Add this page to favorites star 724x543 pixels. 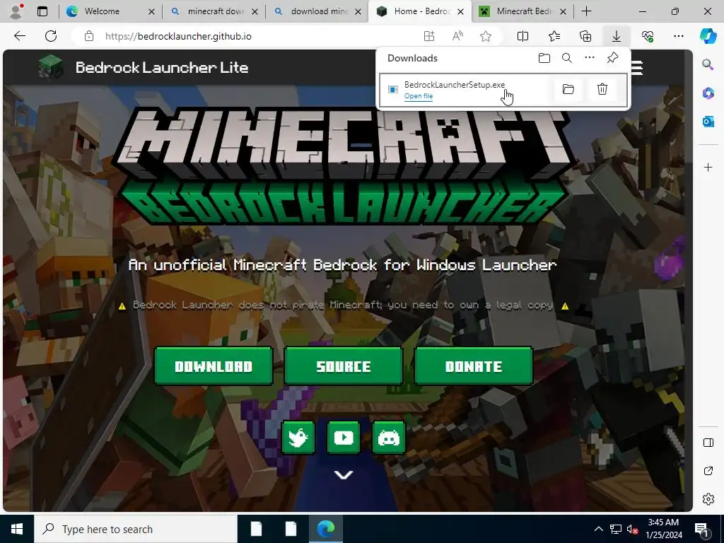click(485, 36)
